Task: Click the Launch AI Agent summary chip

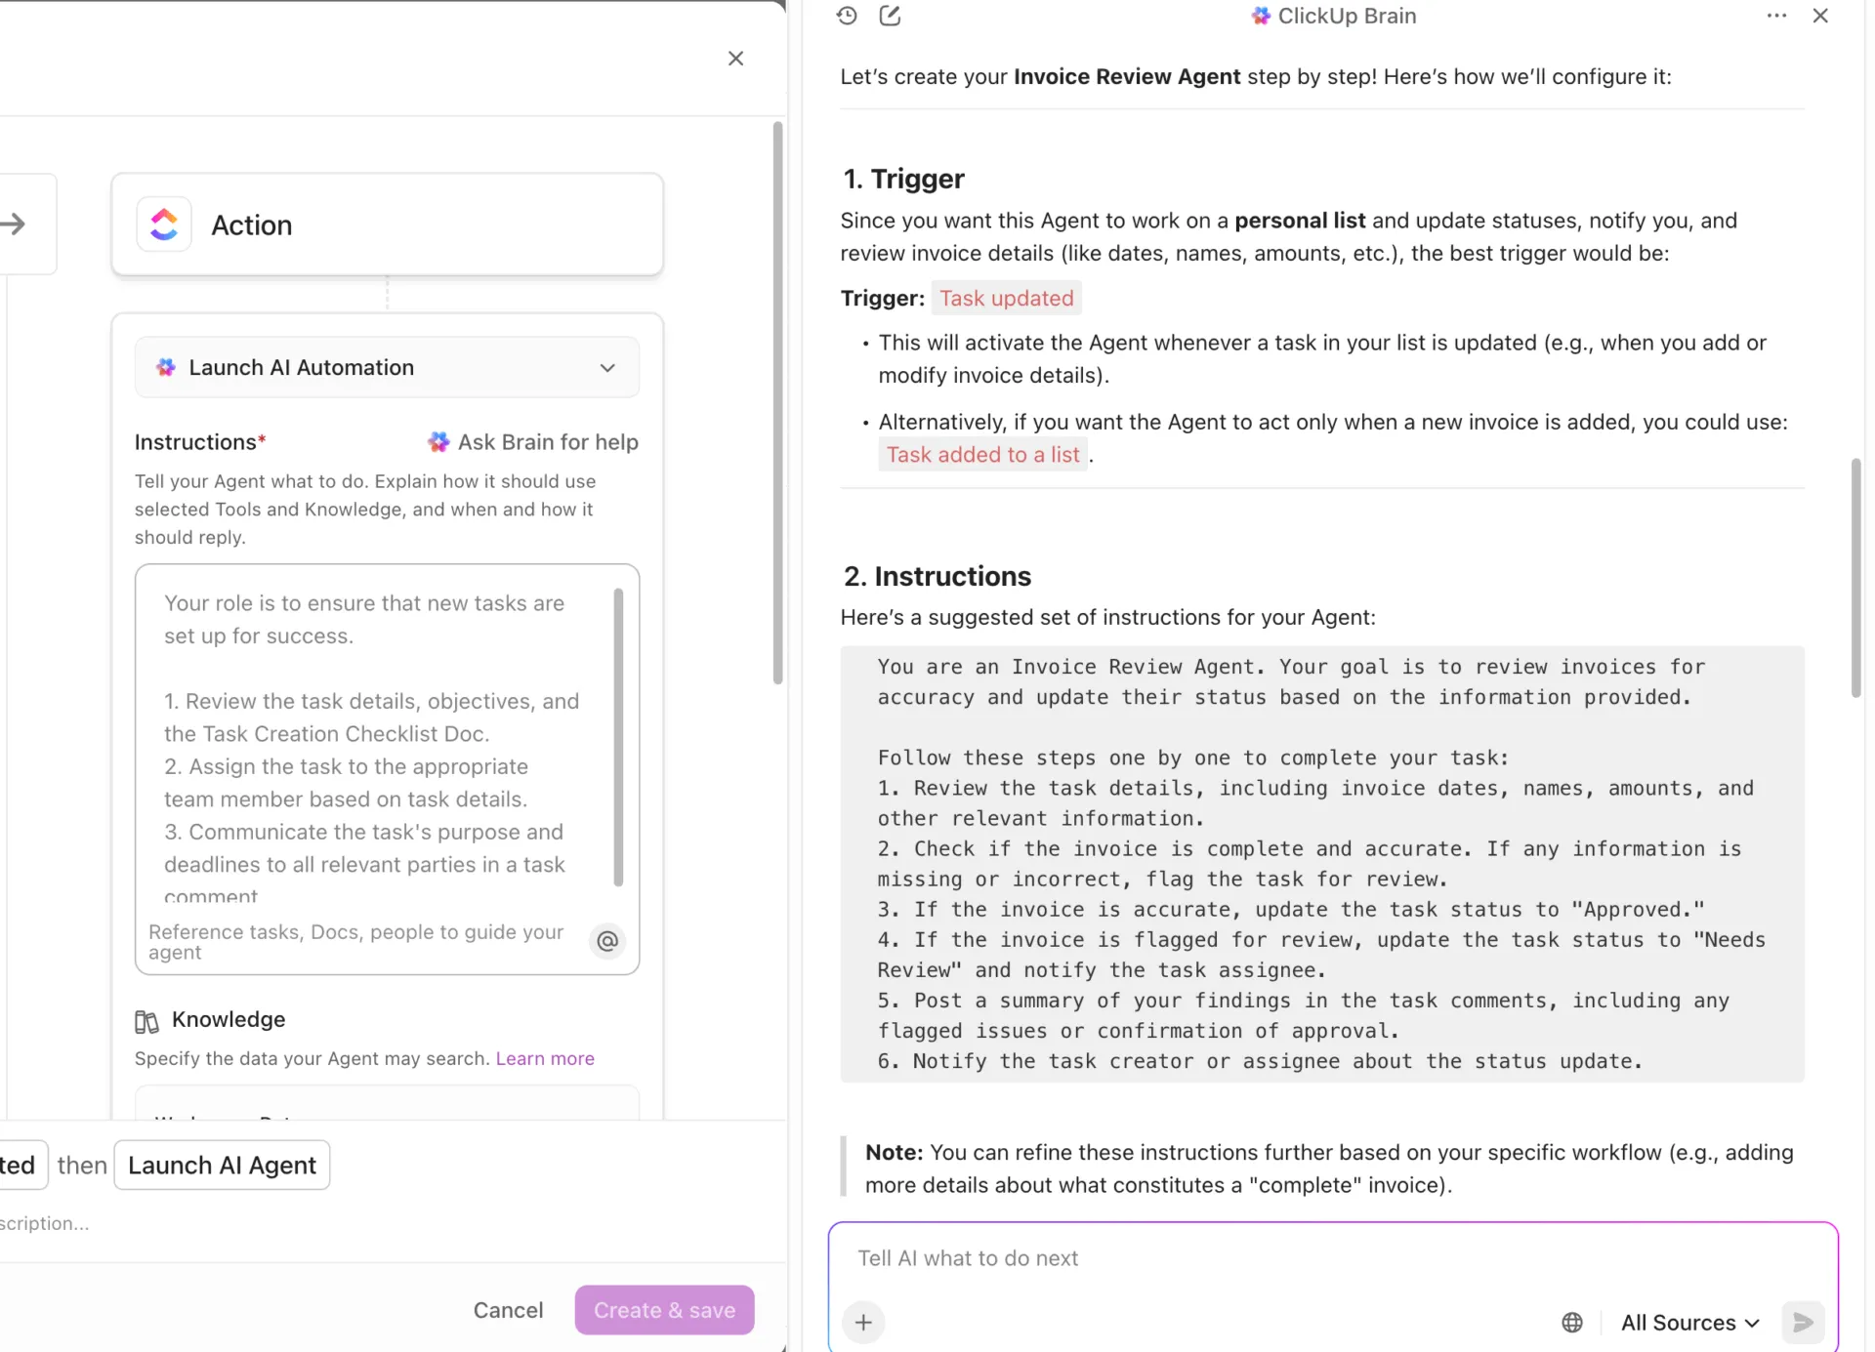Action: [222, 1166]
